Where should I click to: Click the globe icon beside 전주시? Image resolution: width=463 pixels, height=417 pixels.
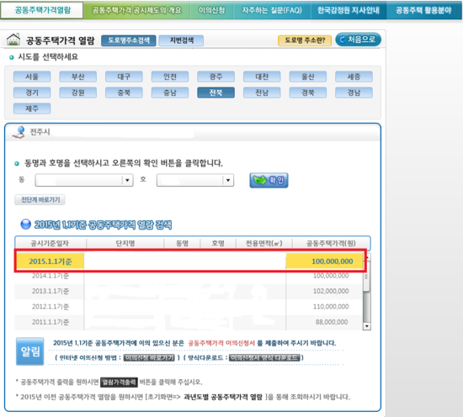(x=19, y=132)
